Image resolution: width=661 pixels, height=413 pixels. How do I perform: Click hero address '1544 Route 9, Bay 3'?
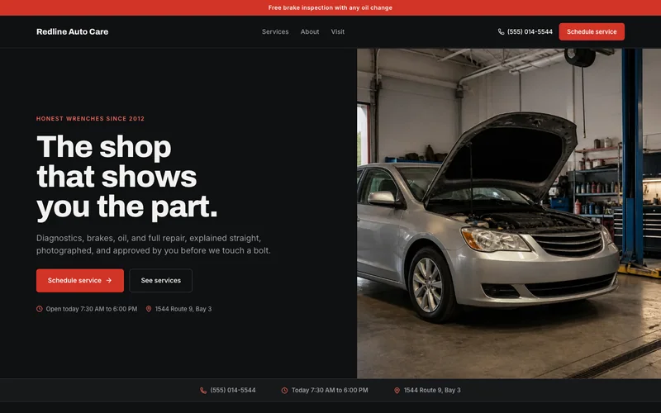pos(183,309)
